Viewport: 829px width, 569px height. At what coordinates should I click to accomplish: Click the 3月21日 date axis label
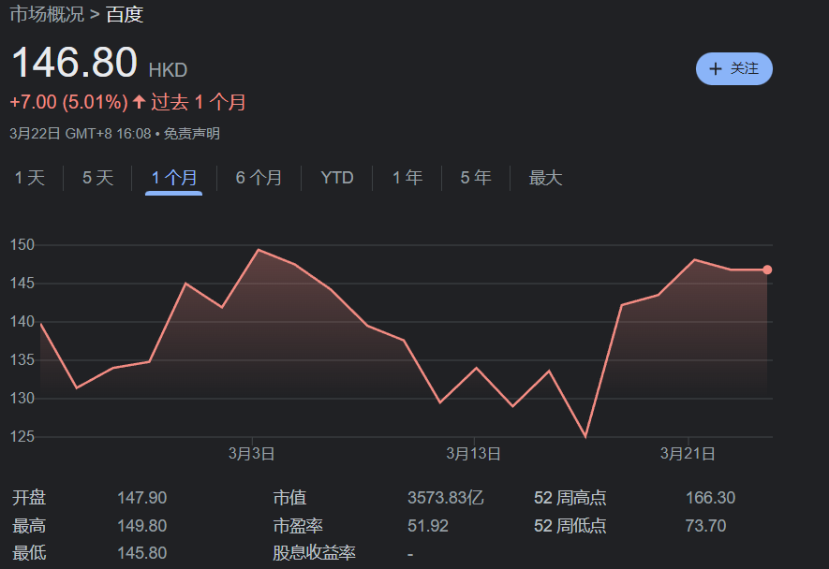(688, 454)
